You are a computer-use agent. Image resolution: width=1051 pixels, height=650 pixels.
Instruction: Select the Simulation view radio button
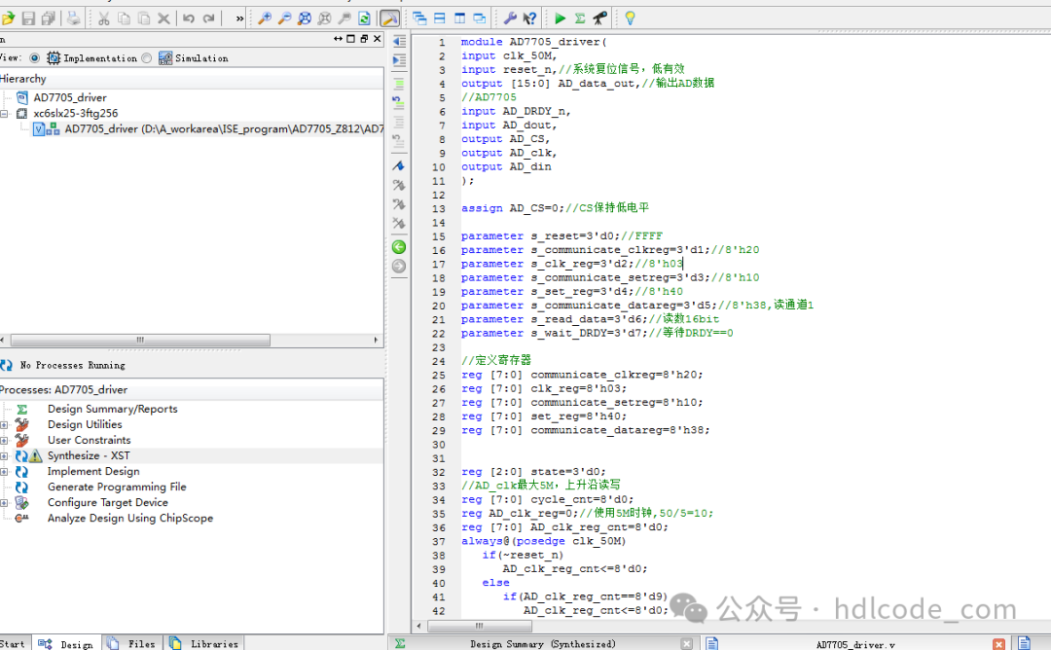(x=147, y=58)
